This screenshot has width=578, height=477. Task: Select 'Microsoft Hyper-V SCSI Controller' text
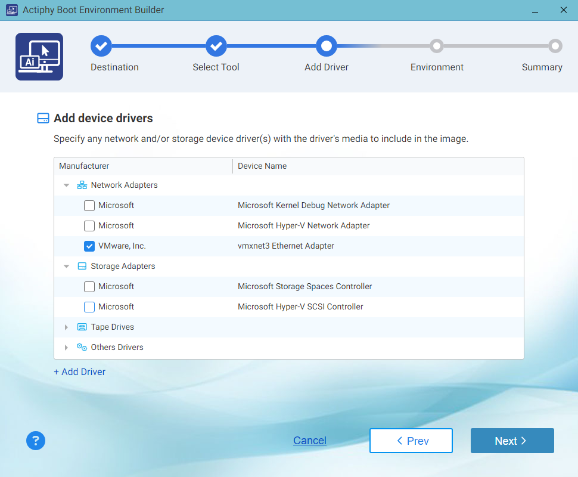coord(300,307)
